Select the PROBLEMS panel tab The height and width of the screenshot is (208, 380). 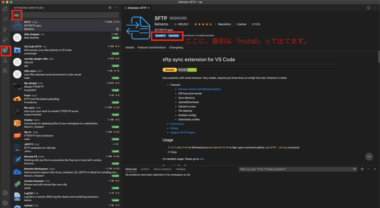point(131,169)
